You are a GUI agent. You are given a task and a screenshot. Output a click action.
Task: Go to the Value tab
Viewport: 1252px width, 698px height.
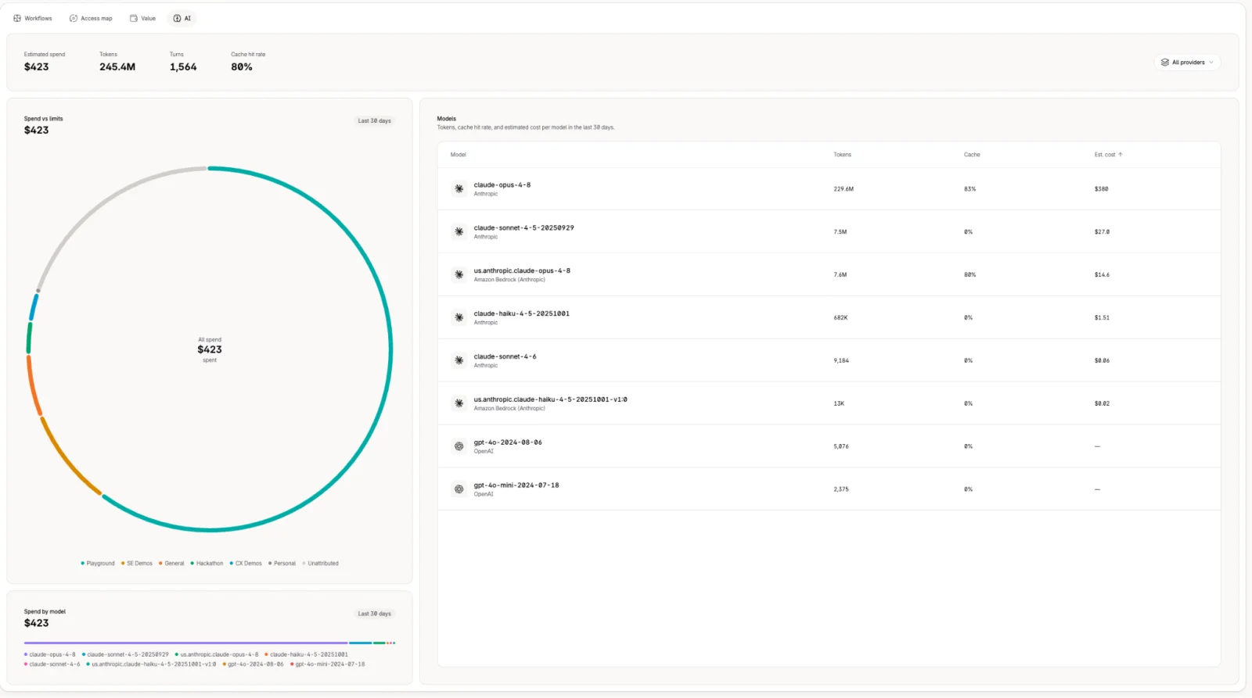pos(142,18)
